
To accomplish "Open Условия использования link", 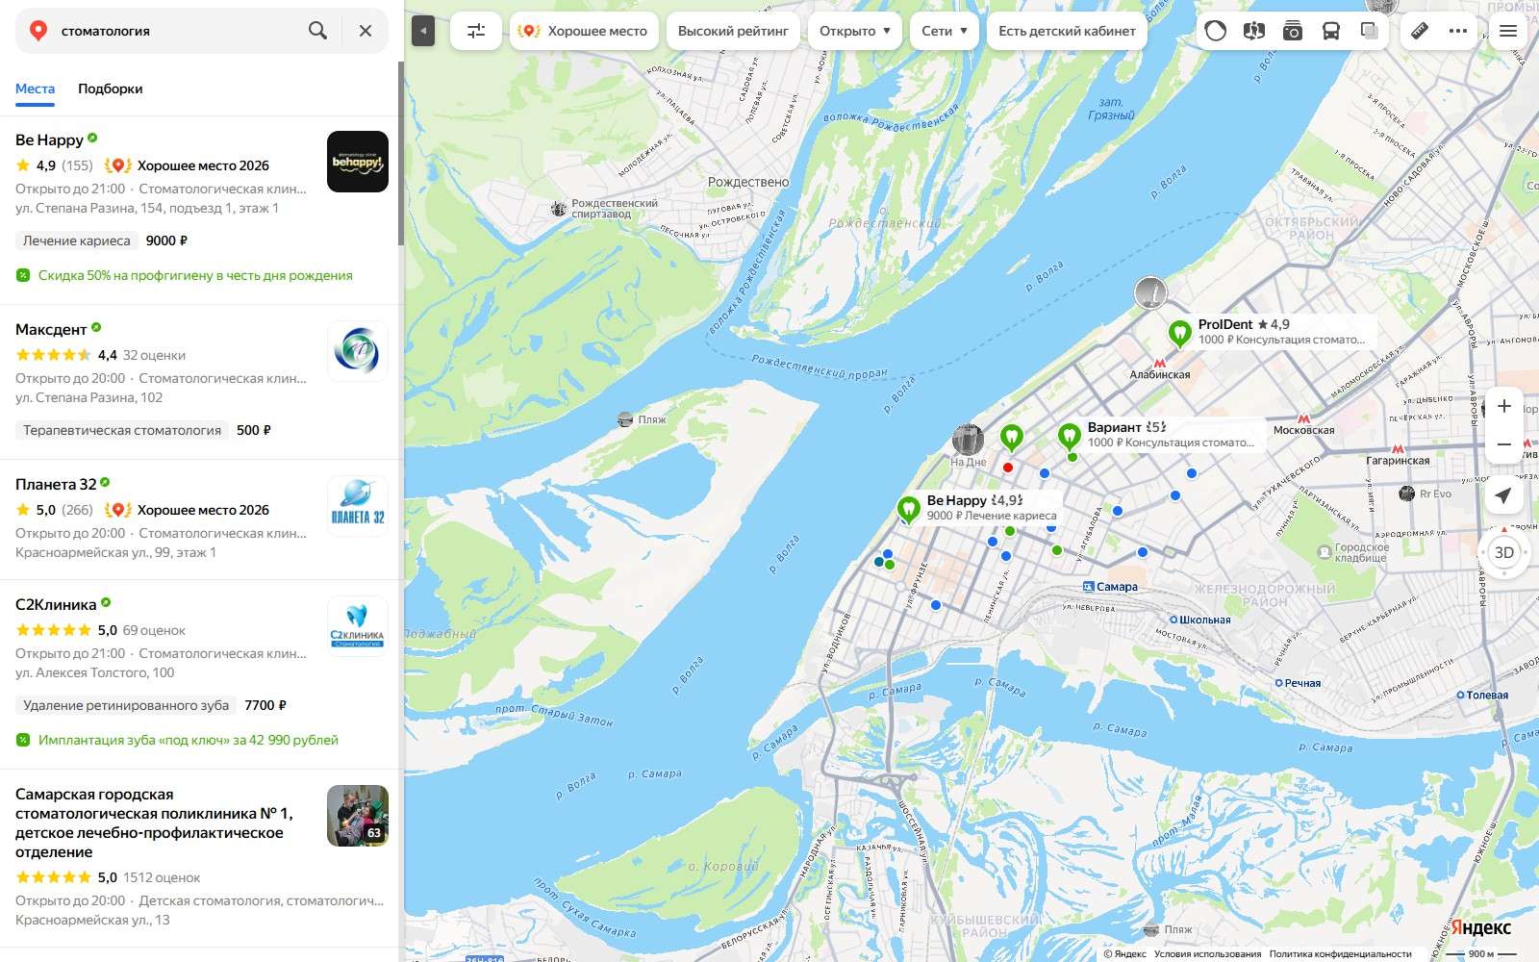I will pos(1208,954).
